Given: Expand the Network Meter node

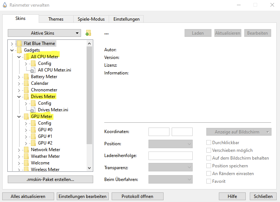Looking at the screenshot, I should 19,150.
